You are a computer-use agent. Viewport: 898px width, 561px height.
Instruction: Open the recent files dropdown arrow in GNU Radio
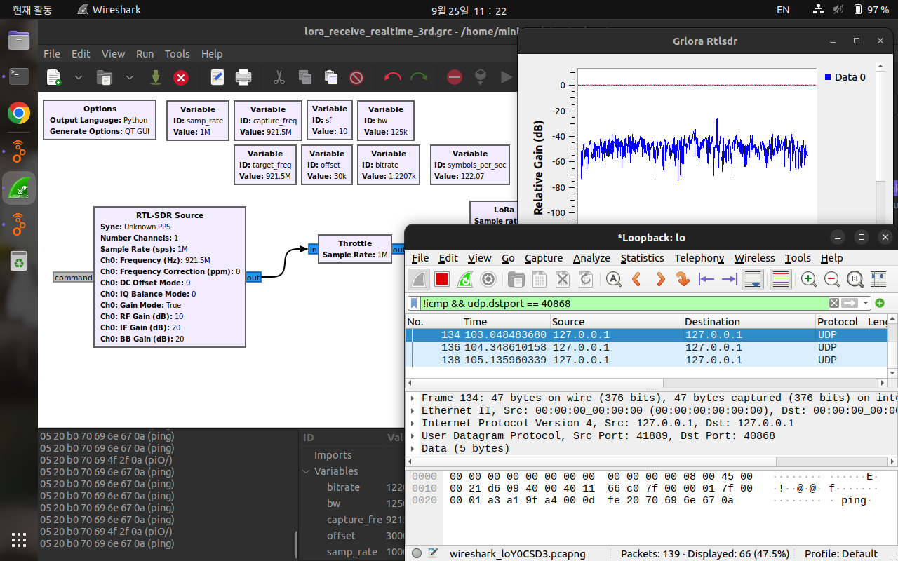(130, 77)
